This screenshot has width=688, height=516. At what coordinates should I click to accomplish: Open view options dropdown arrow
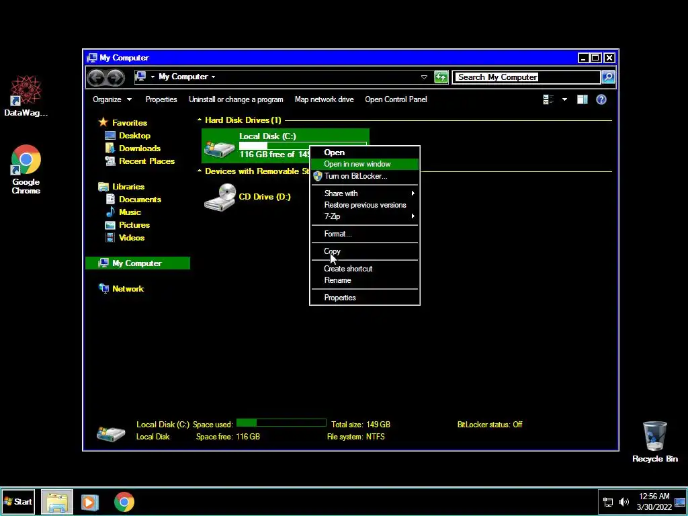click(x=564, y=99)
